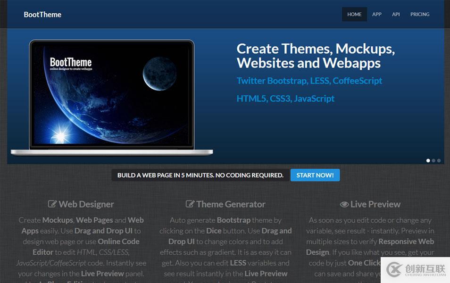Click the Web Designer heading

tap(86, 204)
